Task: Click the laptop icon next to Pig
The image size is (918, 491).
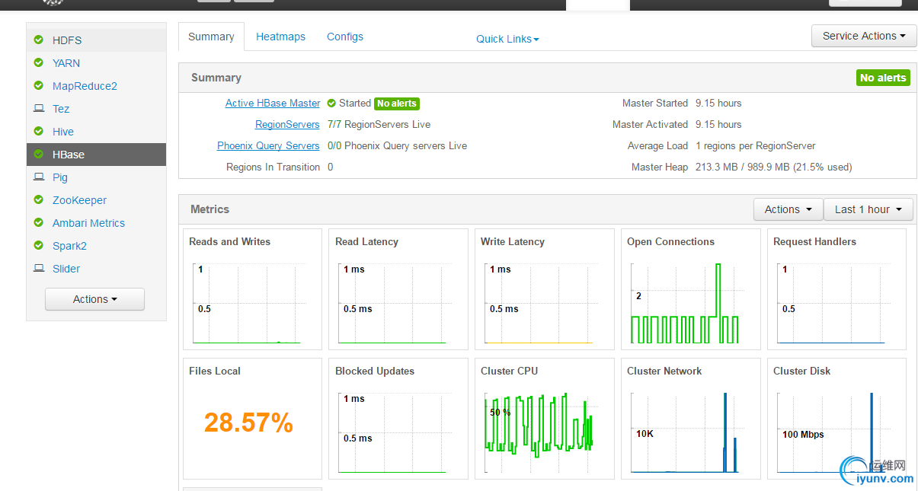Action: tap(39, 177)
